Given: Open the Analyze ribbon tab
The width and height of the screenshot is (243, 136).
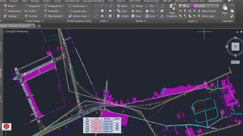Looking at the screenshot, I should coord(14,1).
